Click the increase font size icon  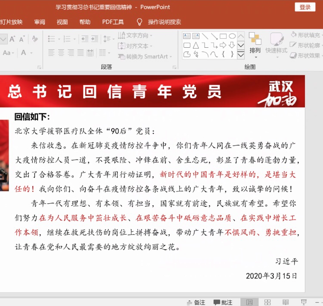[x=12, y=39]
